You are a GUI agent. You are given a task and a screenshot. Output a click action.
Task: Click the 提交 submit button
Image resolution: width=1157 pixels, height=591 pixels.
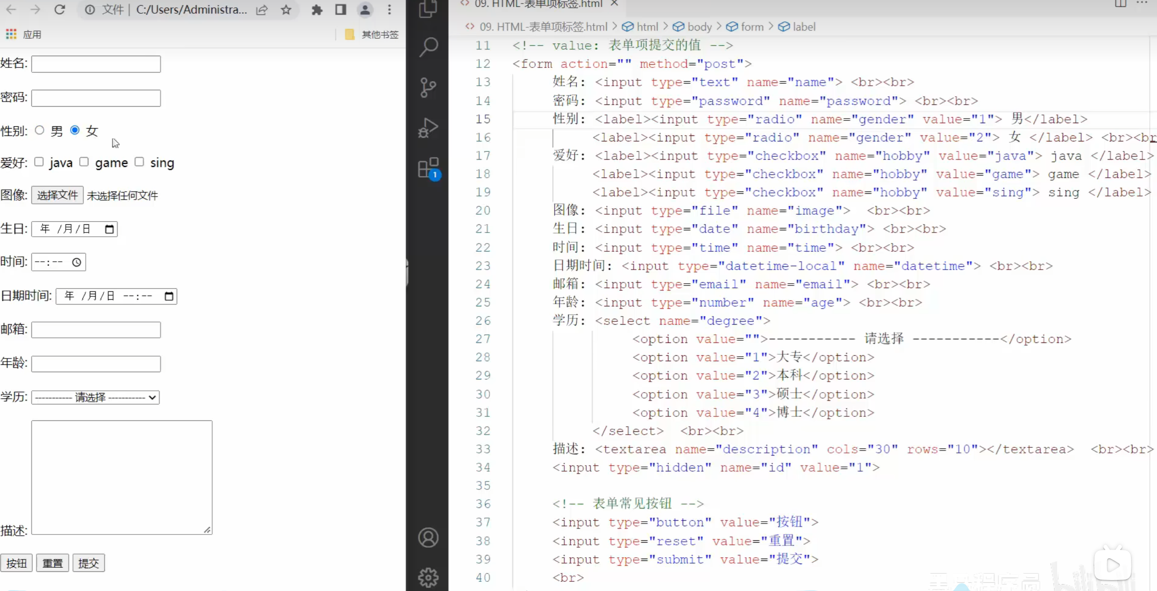(88, 563)
